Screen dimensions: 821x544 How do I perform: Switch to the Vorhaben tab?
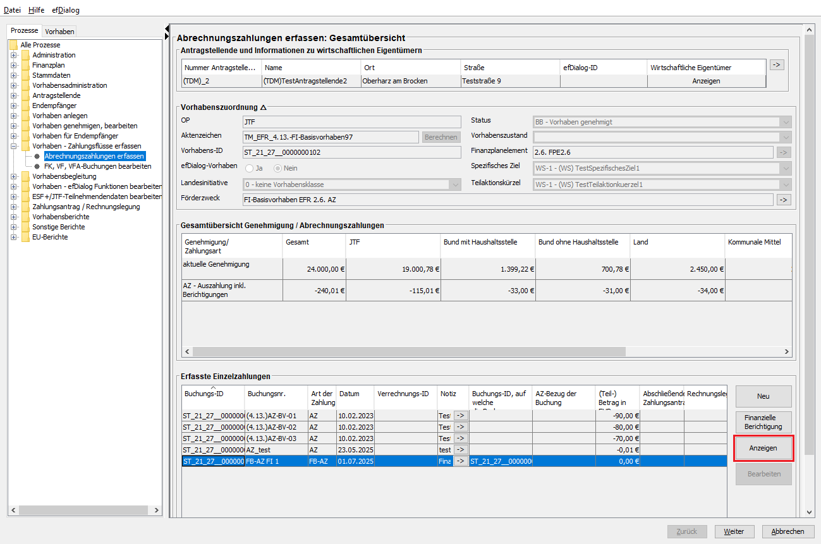point(60,32)
